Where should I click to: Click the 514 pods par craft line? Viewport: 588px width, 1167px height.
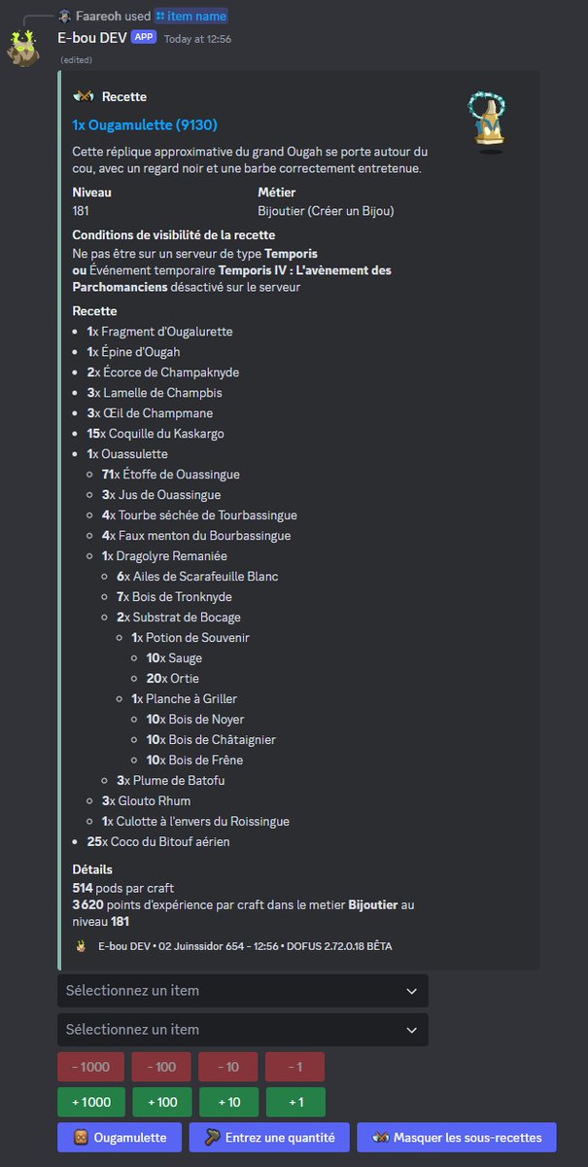(x=123, y=888)
